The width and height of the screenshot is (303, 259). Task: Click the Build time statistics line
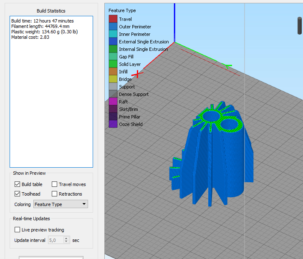point(43,21)
